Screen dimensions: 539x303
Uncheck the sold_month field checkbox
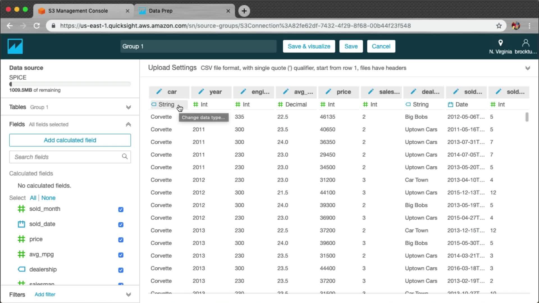(121, 210)
